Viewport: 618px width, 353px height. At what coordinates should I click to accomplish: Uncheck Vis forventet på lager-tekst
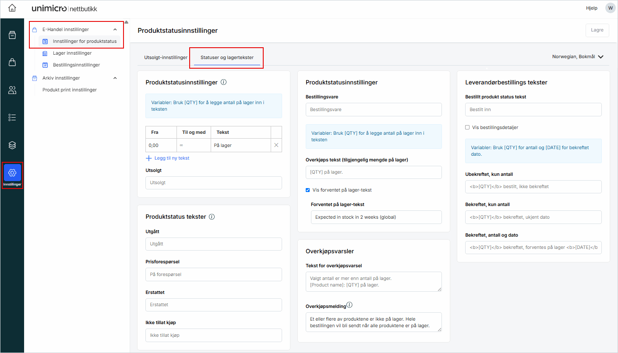(308, 190)
